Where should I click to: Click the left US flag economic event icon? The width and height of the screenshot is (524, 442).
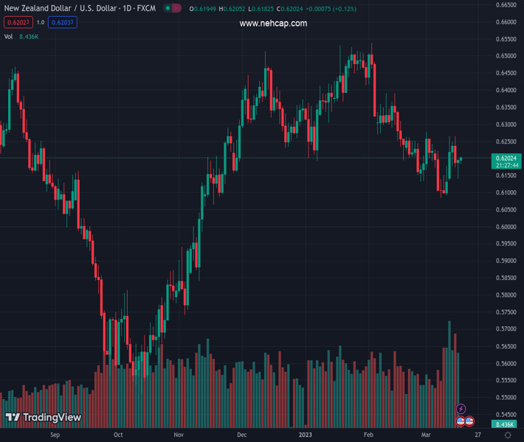coord(461,421)
